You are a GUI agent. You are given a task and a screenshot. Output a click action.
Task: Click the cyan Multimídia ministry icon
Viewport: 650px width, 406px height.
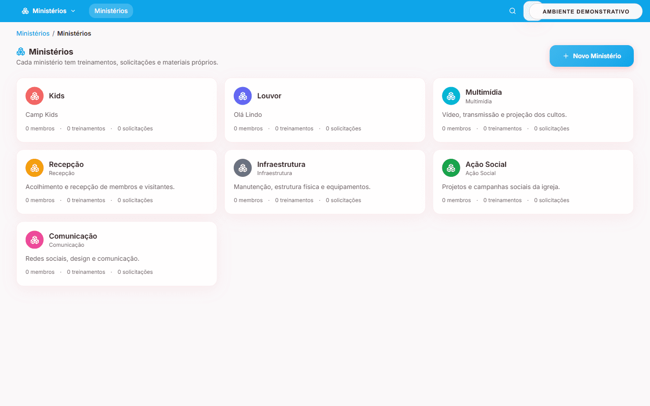451,96
